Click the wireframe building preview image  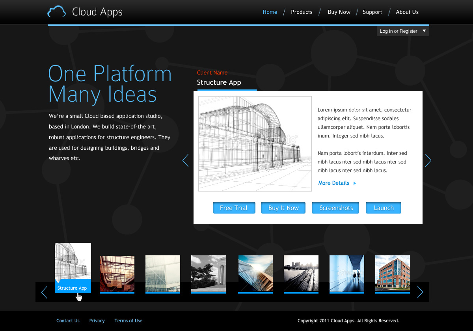click(255, 144)
